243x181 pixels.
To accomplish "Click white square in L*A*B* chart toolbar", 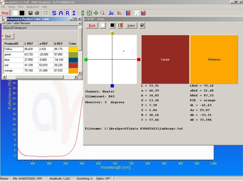I will point(103,26).
